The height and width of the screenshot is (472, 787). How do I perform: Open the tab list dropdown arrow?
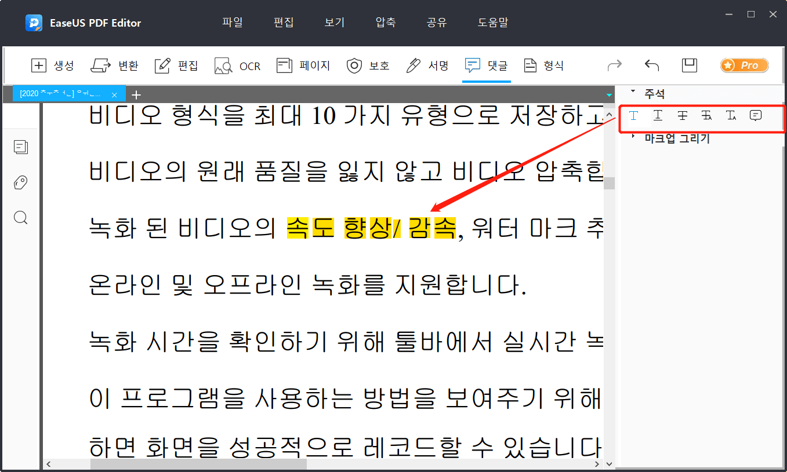608,94
